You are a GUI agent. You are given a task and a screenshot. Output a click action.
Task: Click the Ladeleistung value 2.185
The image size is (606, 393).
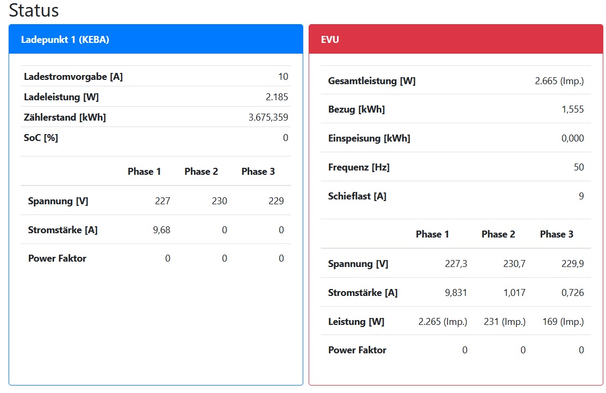[x=278, y=97]
